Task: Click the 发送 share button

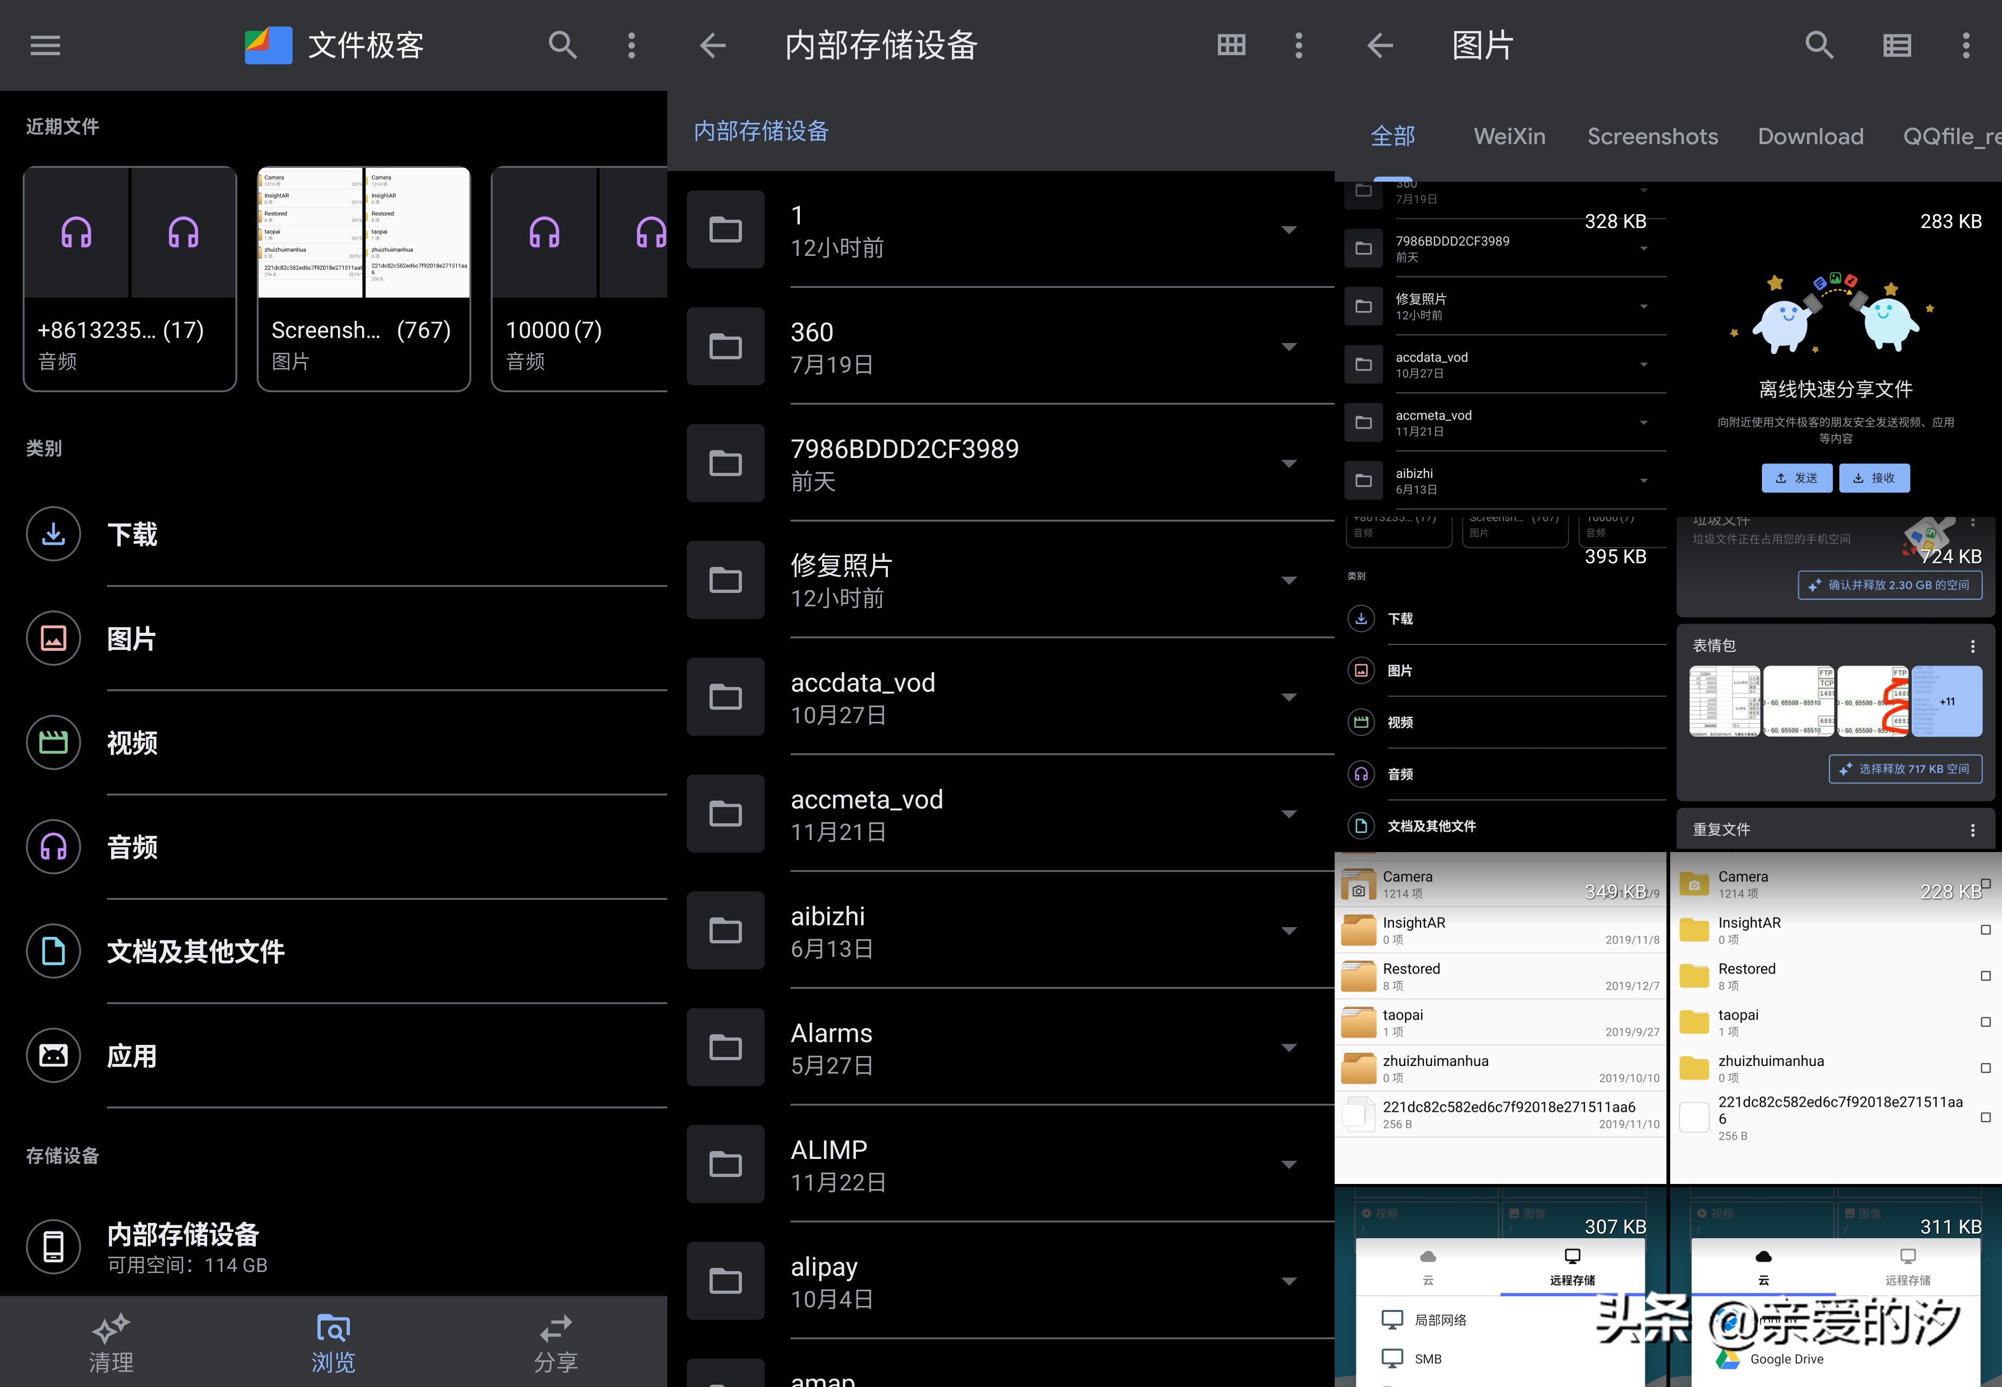Action: pos(1796,478)
